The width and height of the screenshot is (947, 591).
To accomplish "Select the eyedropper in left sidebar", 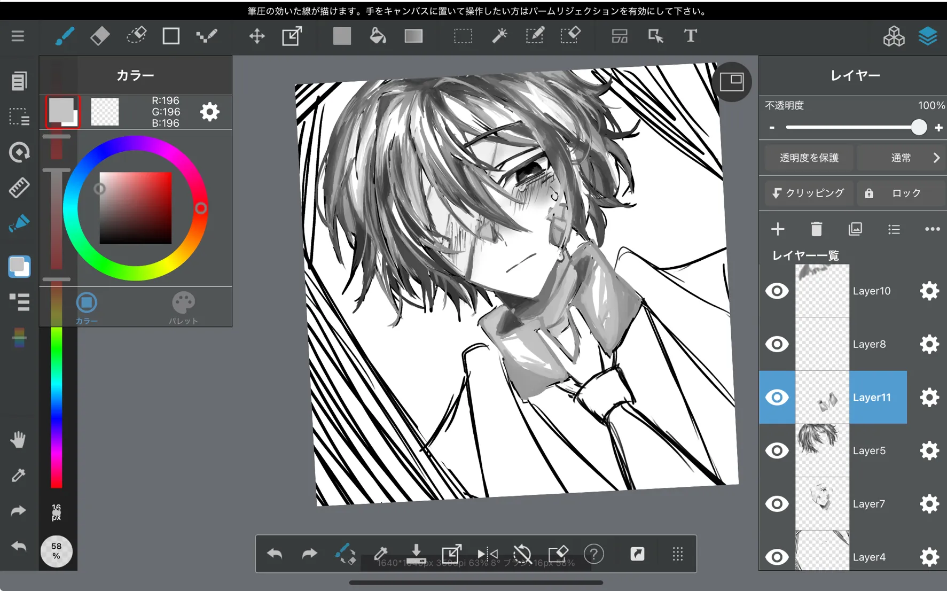I will click(18, 475).
